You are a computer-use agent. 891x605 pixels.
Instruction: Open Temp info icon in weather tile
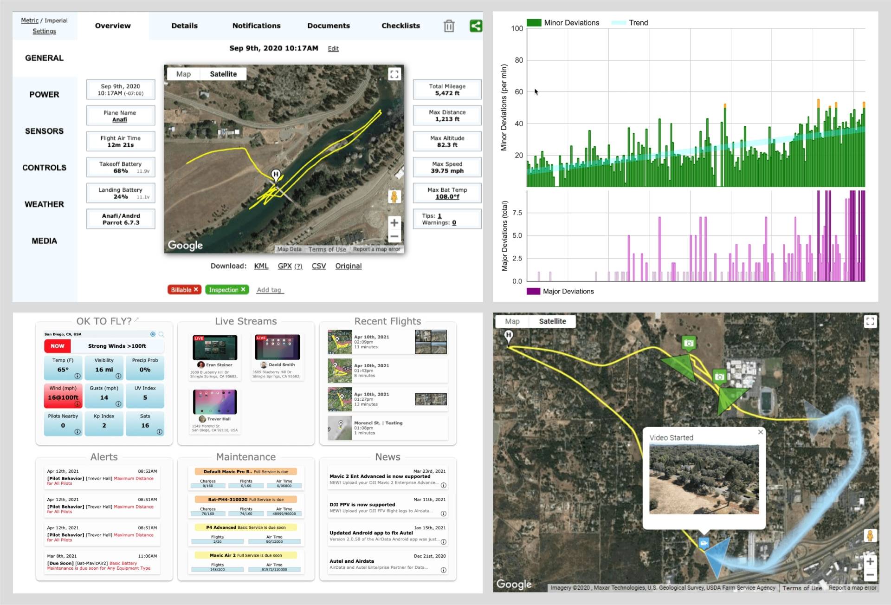77,376
